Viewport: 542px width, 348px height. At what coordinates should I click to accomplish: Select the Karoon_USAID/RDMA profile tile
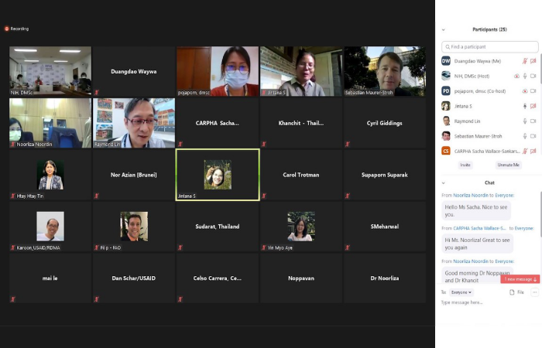(50, 227)
